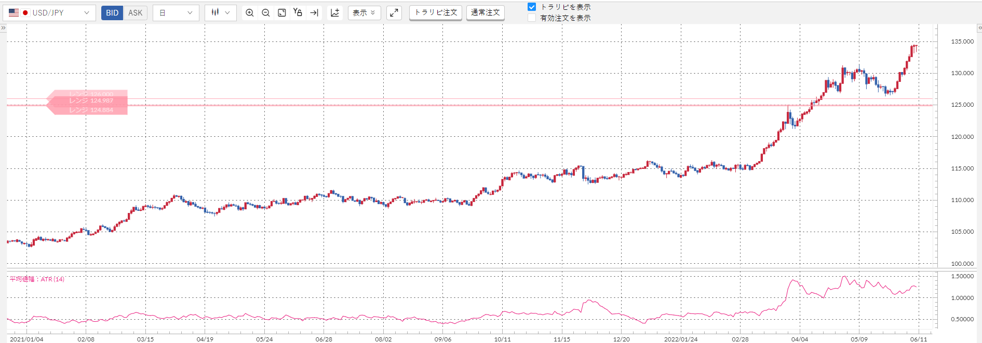Jump to the latest candle
This screenshot has height=343, width=982.
tap(314, 13)
